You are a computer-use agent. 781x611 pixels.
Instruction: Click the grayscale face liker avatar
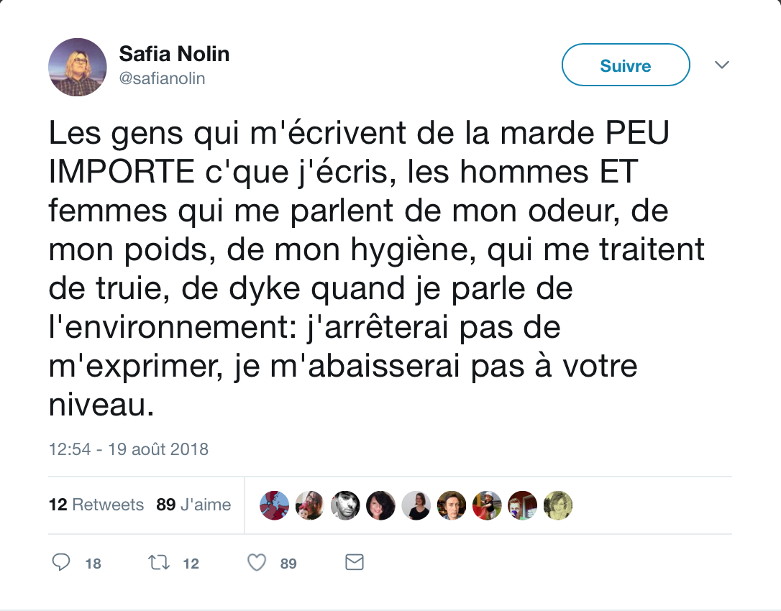pos(345,505)
